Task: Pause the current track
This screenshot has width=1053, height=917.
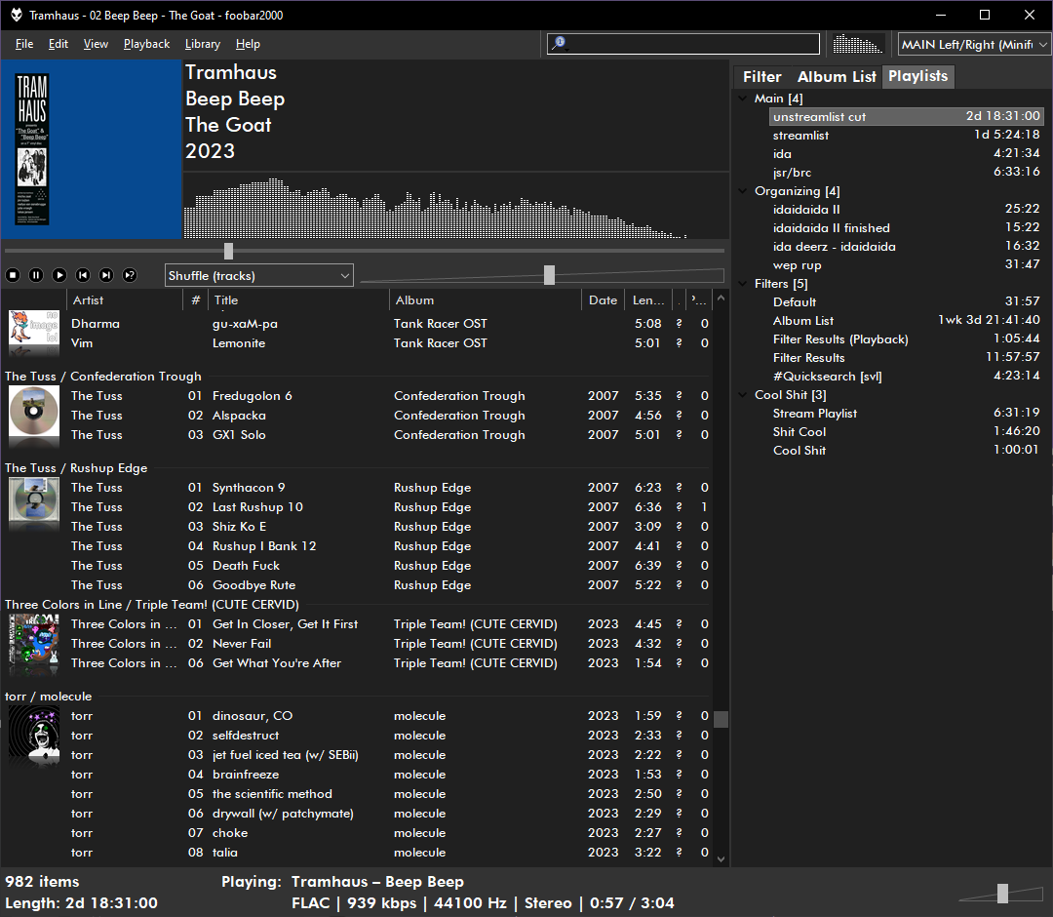Action: click(x=36, y=274)
